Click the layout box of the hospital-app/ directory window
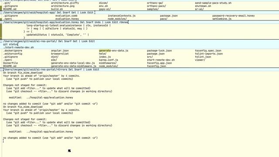Viewport: 279px width, 157px height. click(1, 13)
